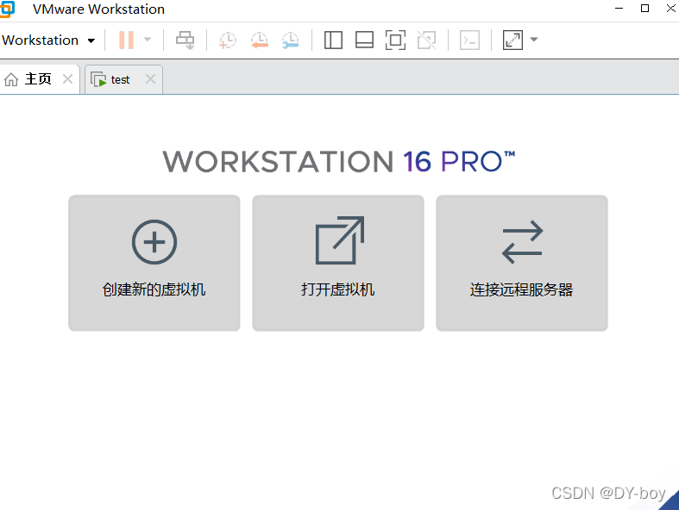Screen dimensions: 679x510
Task: Click the Suspend (pause) VM toolbar icon
Action: [x=126, y=40]
